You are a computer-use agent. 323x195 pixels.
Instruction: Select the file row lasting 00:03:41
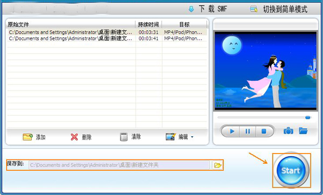tap(107, 38)
